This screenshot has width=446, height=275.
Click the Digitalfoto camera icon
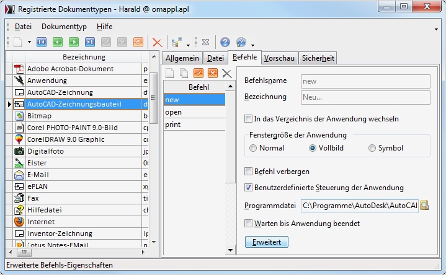tap(19, 151)
